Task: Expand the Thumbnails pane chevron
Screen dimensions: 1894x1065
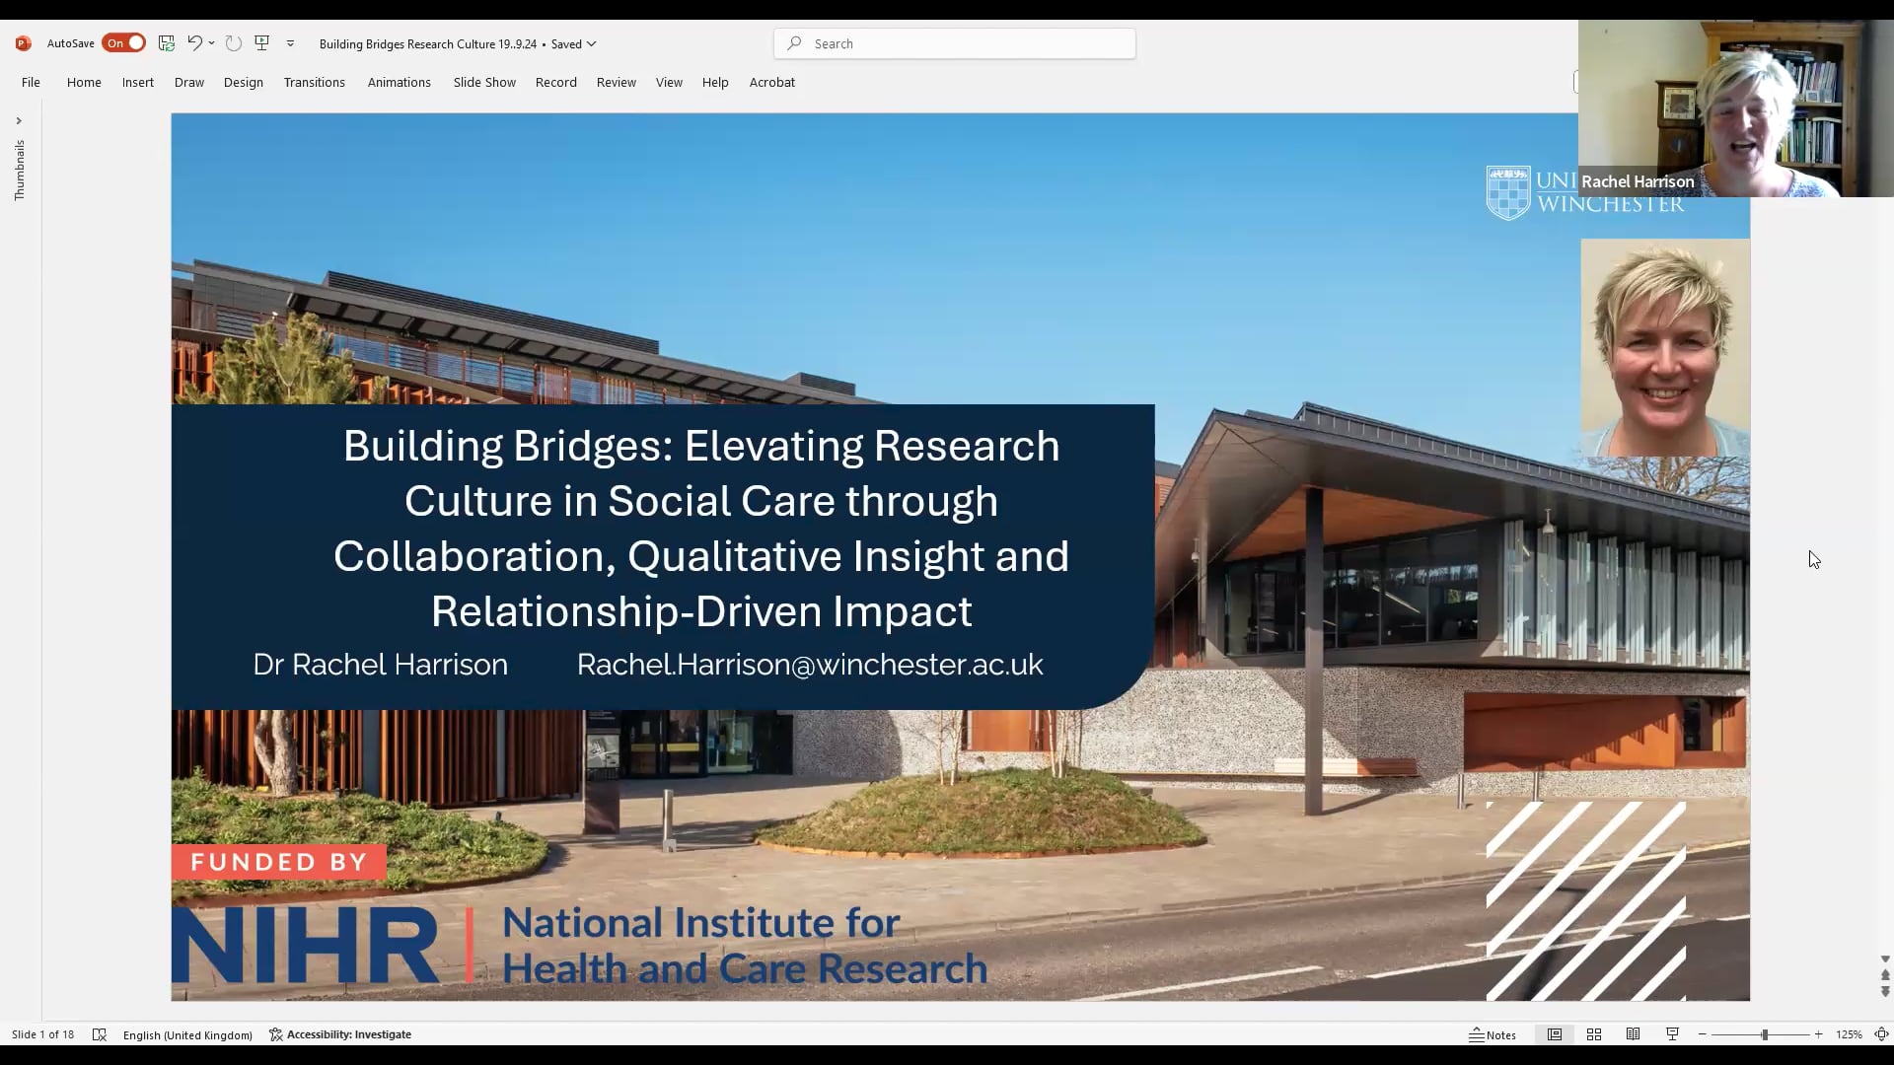Action: tap(19, 120)
